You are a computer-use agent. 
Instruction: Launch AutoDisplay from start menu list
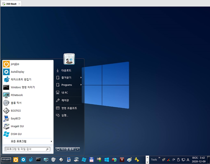(28, 72)
